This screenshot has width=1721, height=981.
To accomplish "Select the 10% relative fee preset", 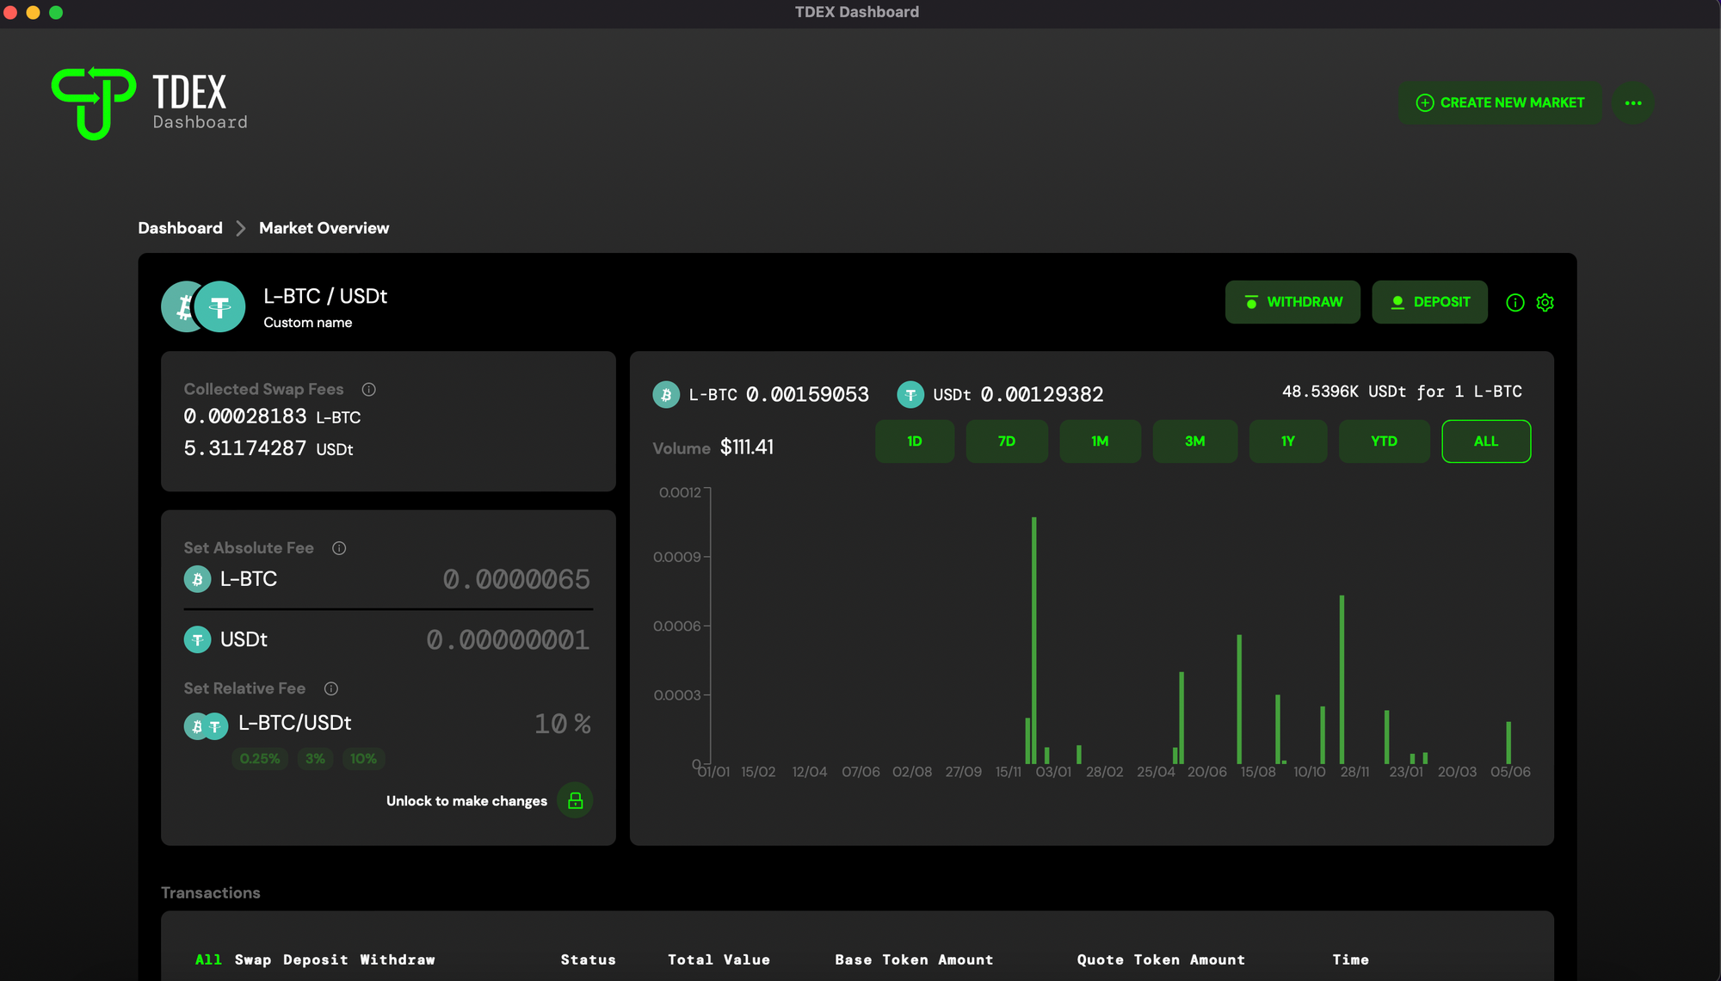I will pos(363,759).
